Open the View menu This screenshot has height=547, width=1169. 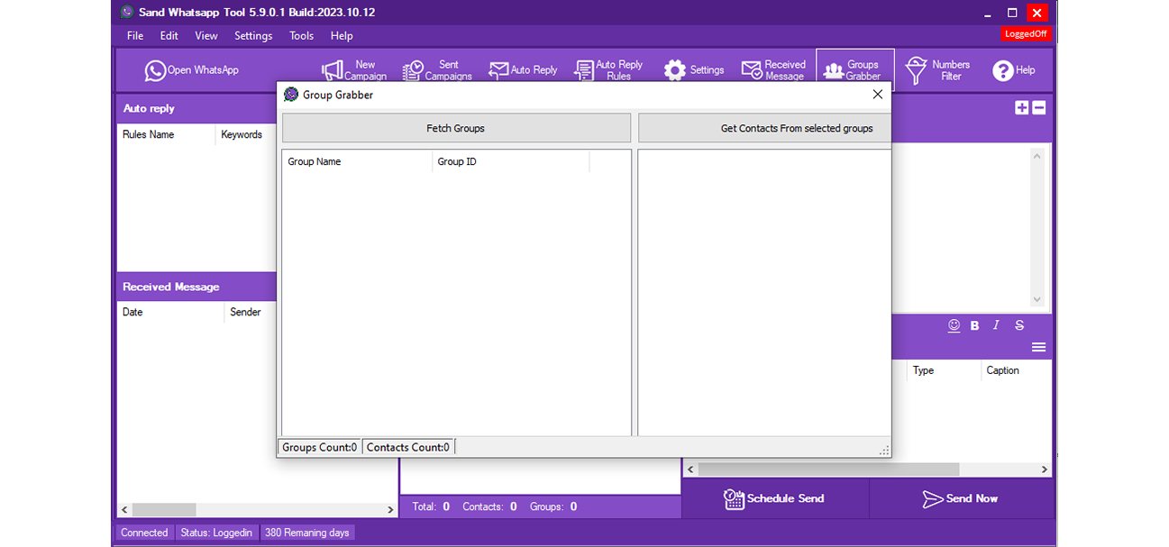[206, 36]
